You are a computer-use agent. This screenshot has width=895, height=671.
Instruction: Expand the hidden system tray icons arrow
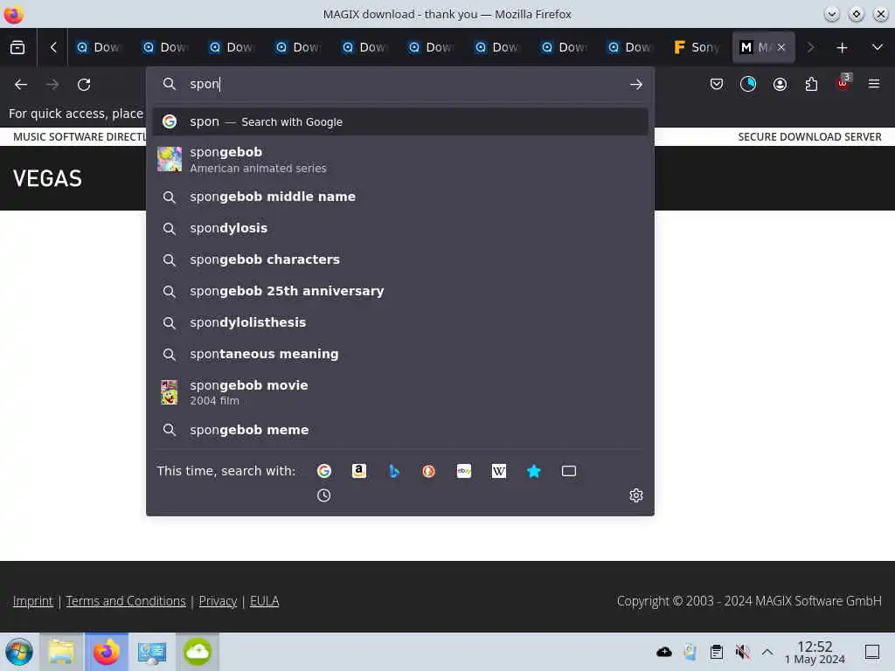click(x=767, y=652)
